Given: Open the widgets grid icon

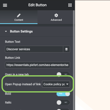Looking at the screenshot, I should [x=70, y=5].
